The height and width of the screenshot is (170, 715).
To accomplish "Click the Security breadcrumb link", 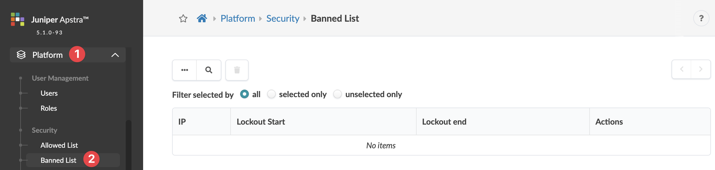I will tap(283, 19).
